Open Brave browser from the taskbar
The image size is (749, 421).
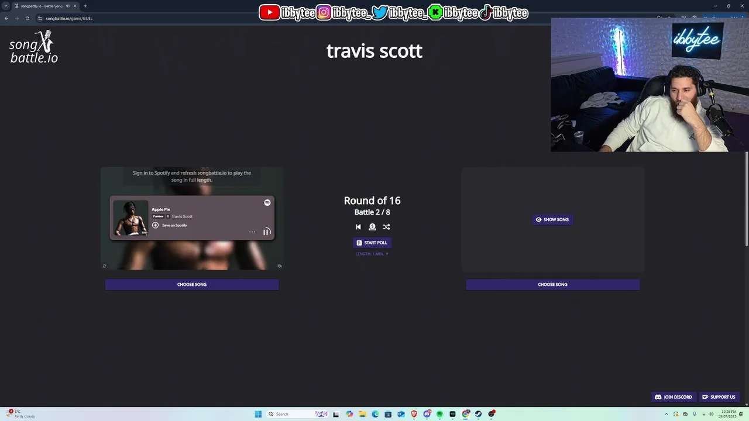414,414
